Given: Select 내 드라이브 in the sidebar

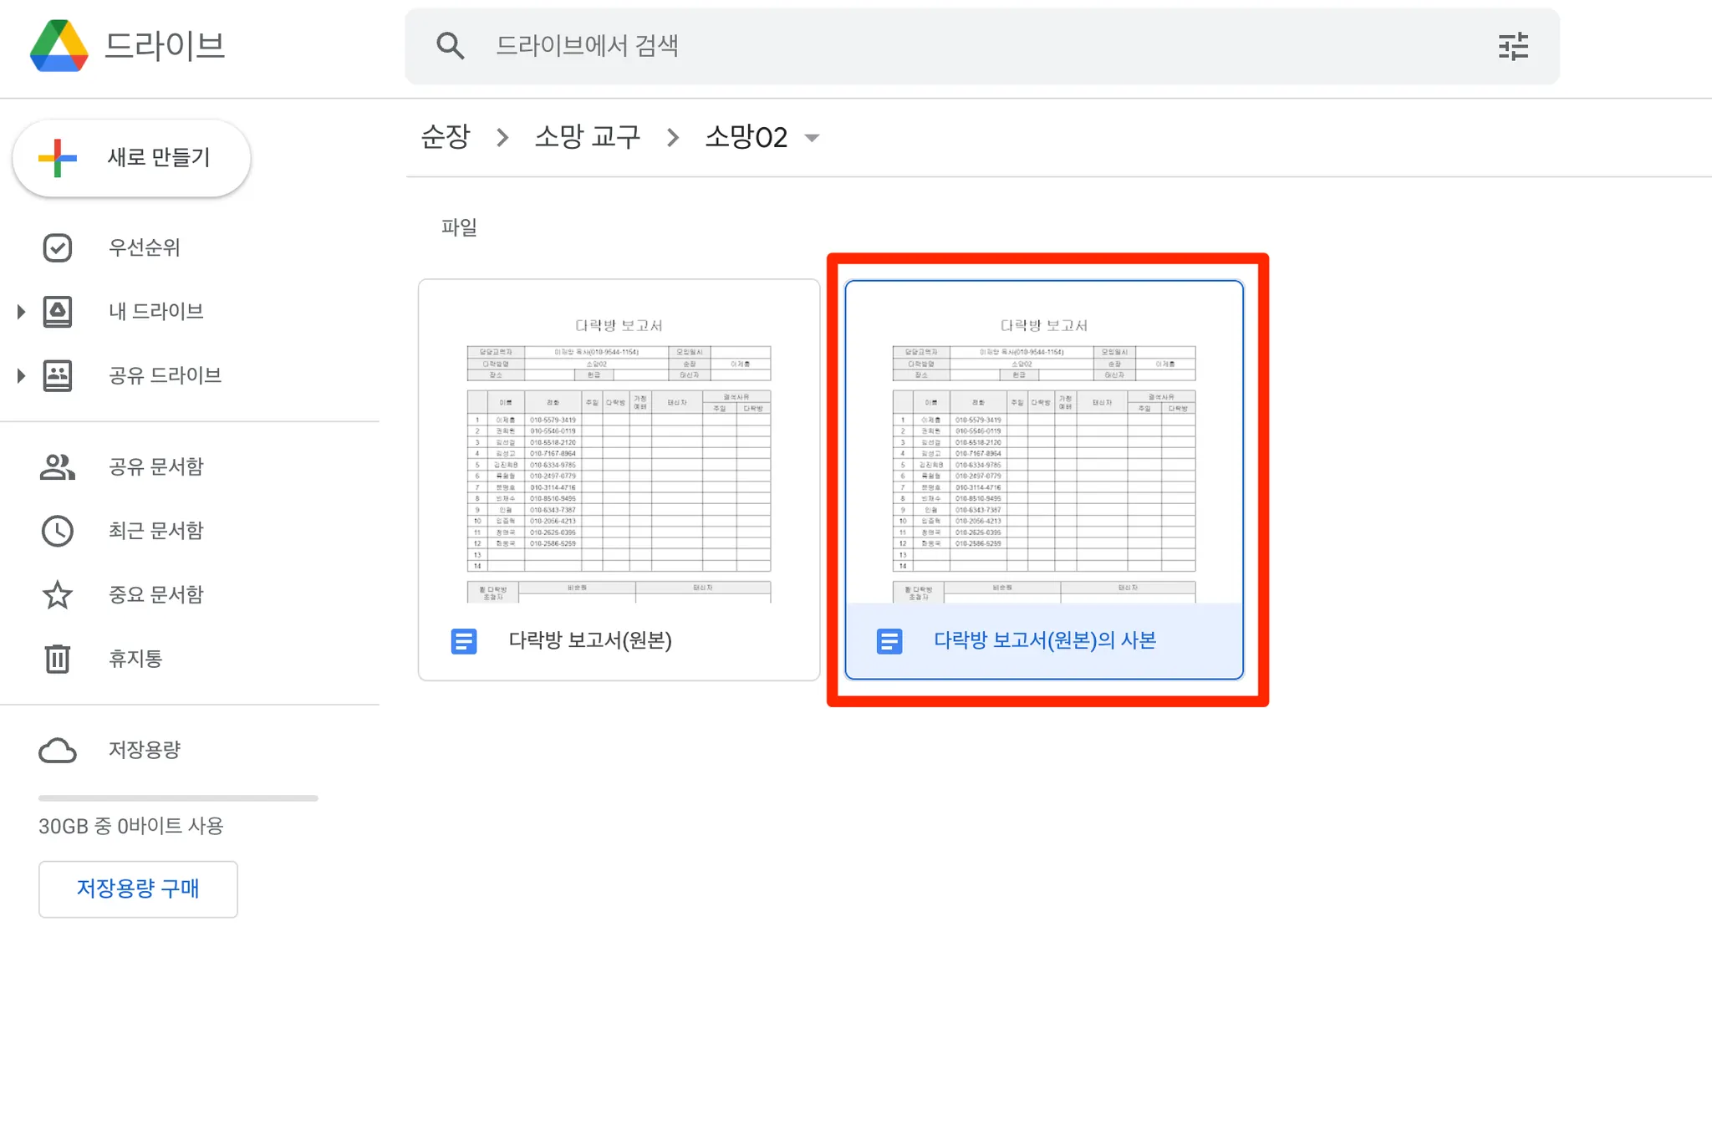Looking at the screenshot, I should 156,312.
